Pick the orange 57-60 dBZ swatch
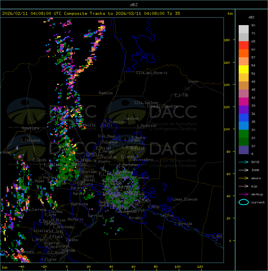 tap(244, 53)
